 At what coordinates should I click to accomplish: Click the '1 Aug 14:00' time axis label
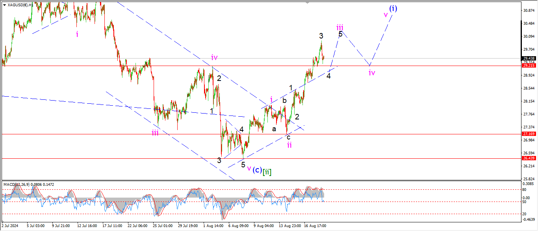213,226
